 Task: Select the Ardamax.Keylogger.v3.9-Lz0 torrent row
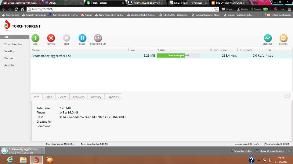(x=161, y=56)
